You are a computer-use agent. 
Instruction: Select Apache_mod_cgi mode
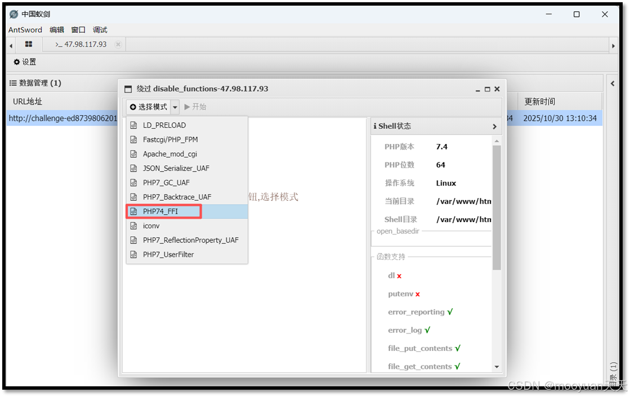point(187,154)
